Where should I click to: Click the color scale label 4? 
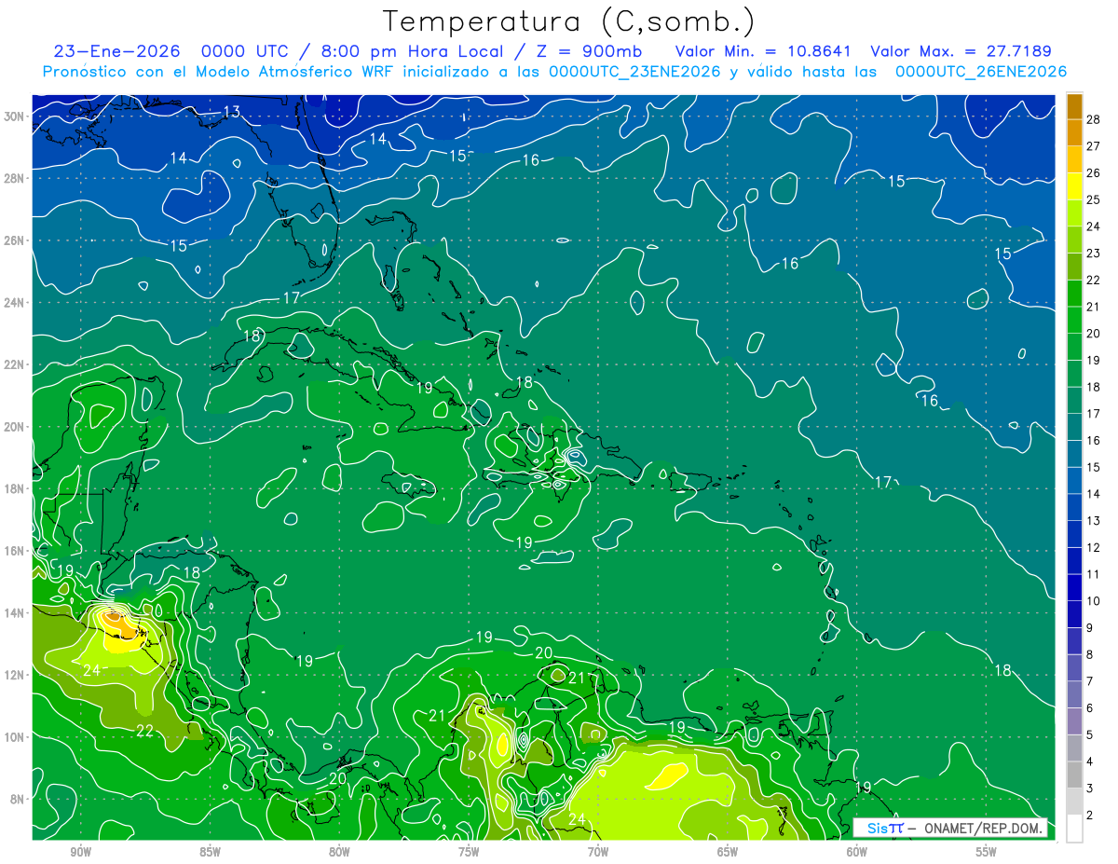(x=1090, y=761)
